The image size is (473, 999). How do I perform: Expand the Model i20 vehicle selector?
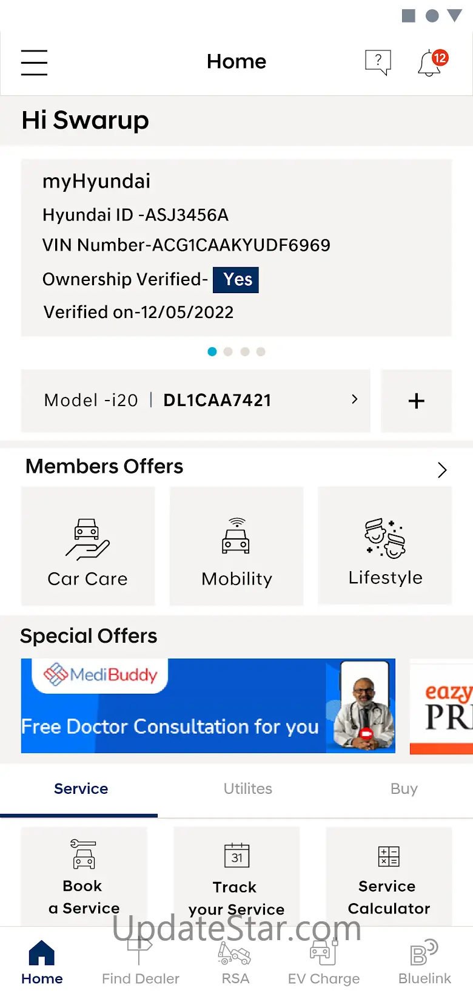tap(196, 401)
